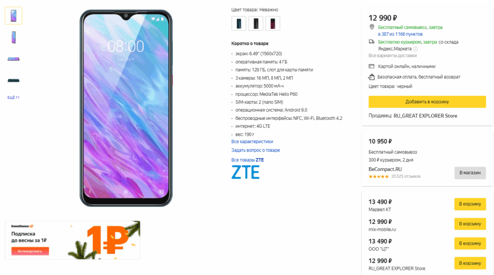Click the info icon beside Яндекс.Маркета
Viewport: 494px width, 275px height.
415,49
